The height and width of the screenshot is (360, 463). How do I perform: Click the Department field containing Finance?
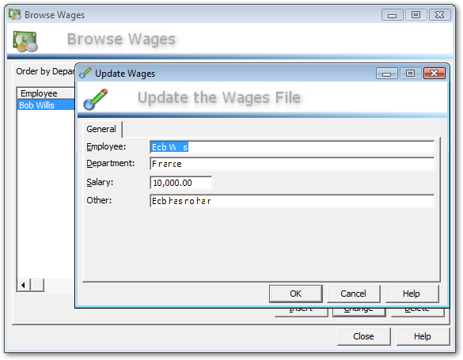[292, 164]
